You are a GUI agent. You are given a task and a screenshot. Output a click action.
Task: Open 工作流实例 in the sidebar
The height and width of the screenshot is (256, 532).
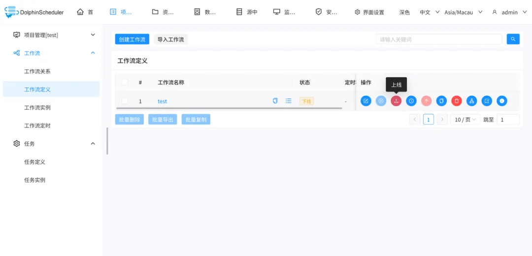pyautogui.click(x=37, y=108)
